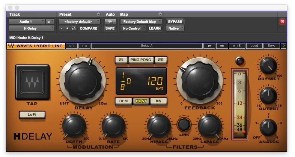295x157 pixels.
Task: Click the COMPARE button
Action: pyautogui.click(x=89, y=28)
